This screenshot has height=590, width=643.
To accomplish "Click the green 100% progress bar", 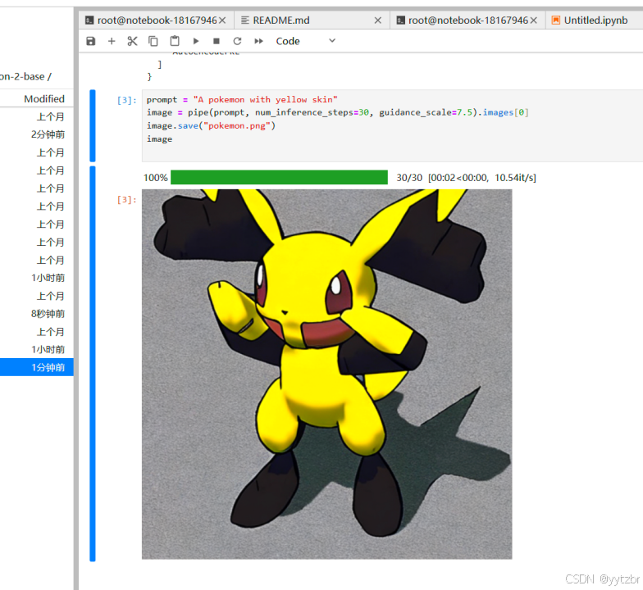I will pyautogui.click(x=279, y=177).
